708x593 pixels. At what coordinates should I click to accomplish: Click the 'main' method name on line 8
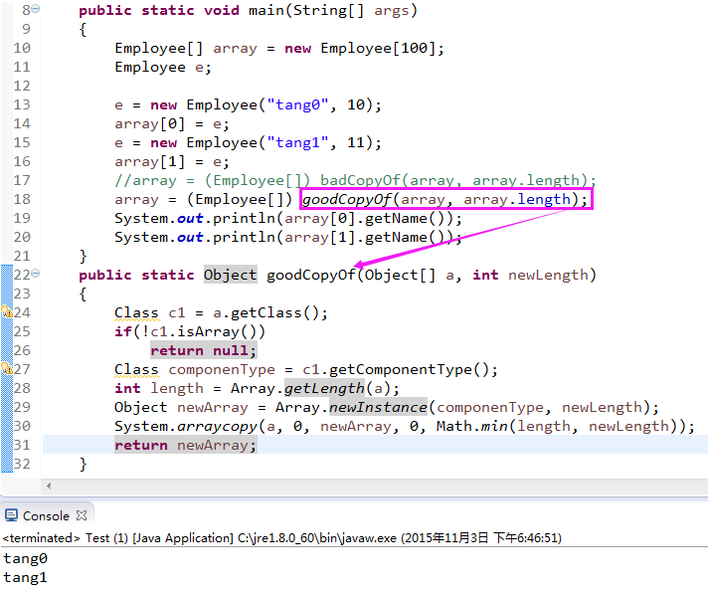click(266, 10)
